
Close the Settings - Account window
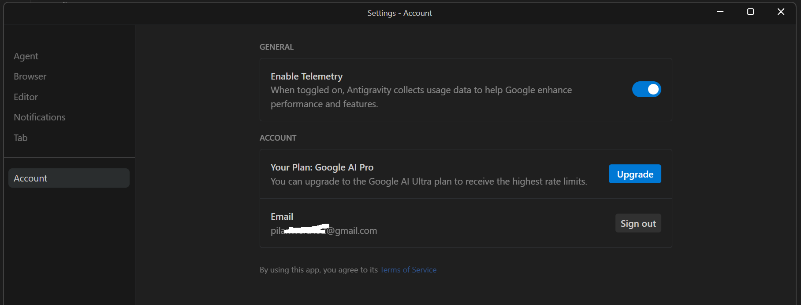coord(781,12)
